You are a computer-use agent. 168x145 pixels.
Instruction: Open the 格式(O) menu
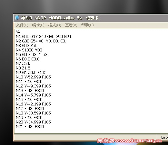point(54,25)
